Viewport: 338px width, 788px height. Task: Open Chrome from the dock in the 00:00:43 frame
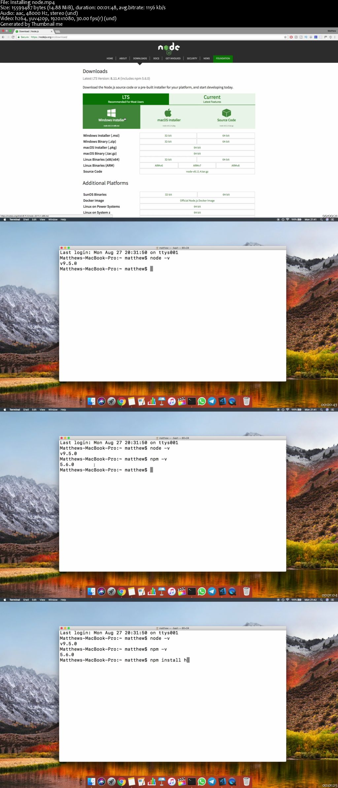pyautogui.click(x=121, y=401)
